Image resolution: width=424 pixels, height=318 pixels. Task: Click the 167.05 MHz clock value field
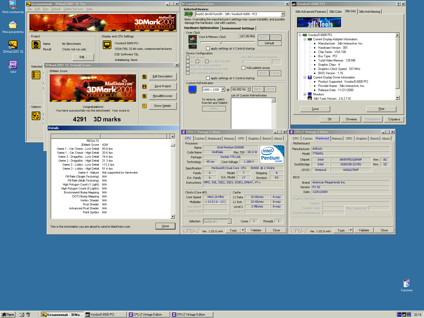coord(248,37)
